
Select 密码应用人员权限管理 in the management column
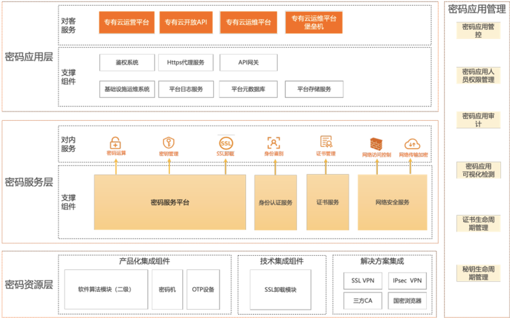pos(478,75)
